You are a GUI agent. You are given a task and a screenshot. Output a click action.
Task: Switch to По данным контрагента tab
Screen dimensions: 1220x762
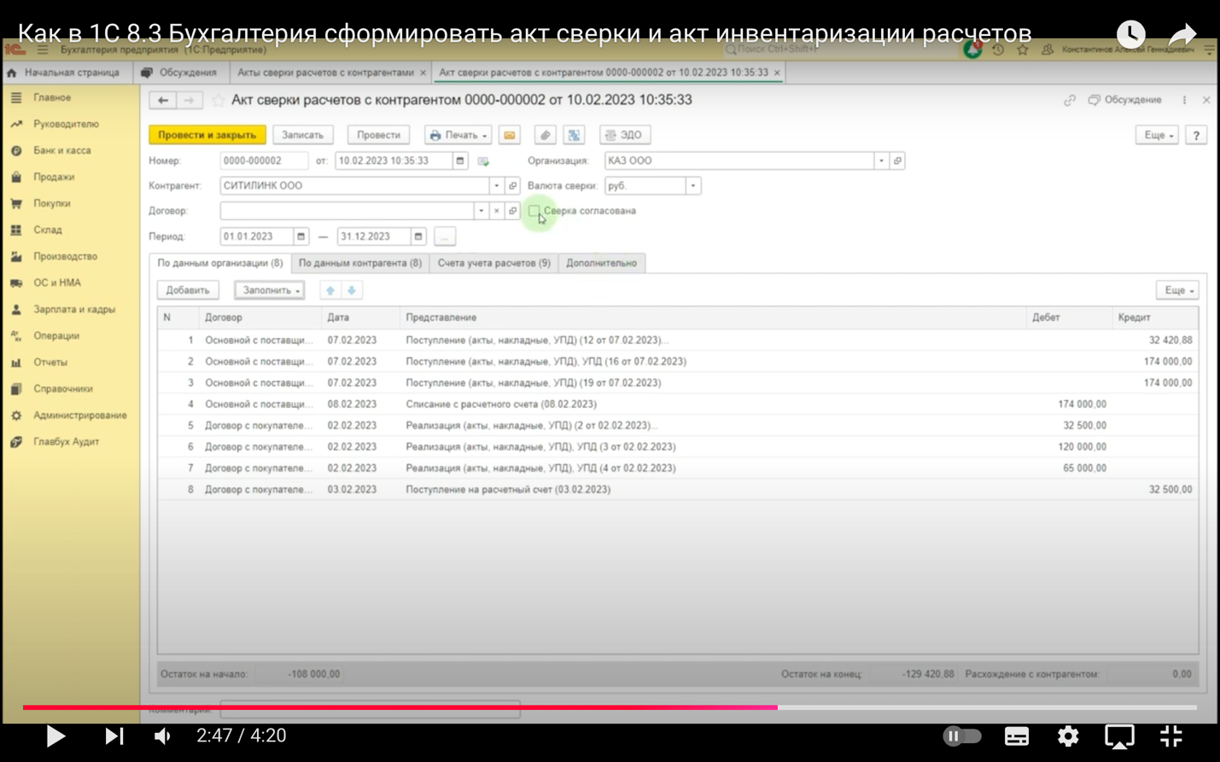(360, 263)
